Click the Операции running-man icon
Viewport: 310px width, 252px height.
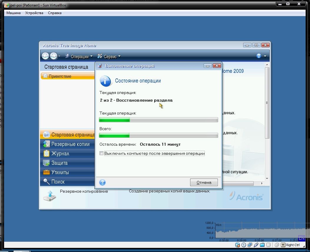(x=67, y=56)
